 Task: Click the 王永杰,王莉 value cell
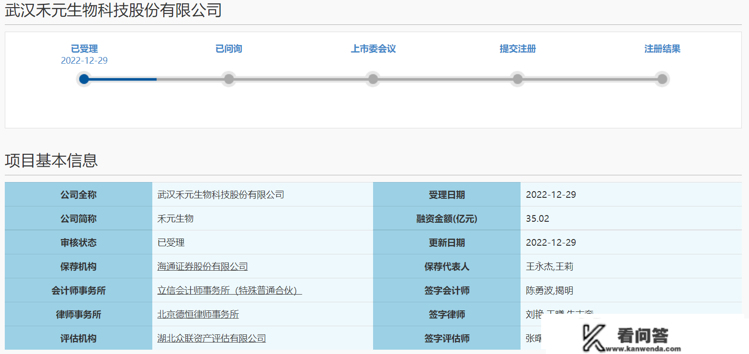[x=631, y=266]
